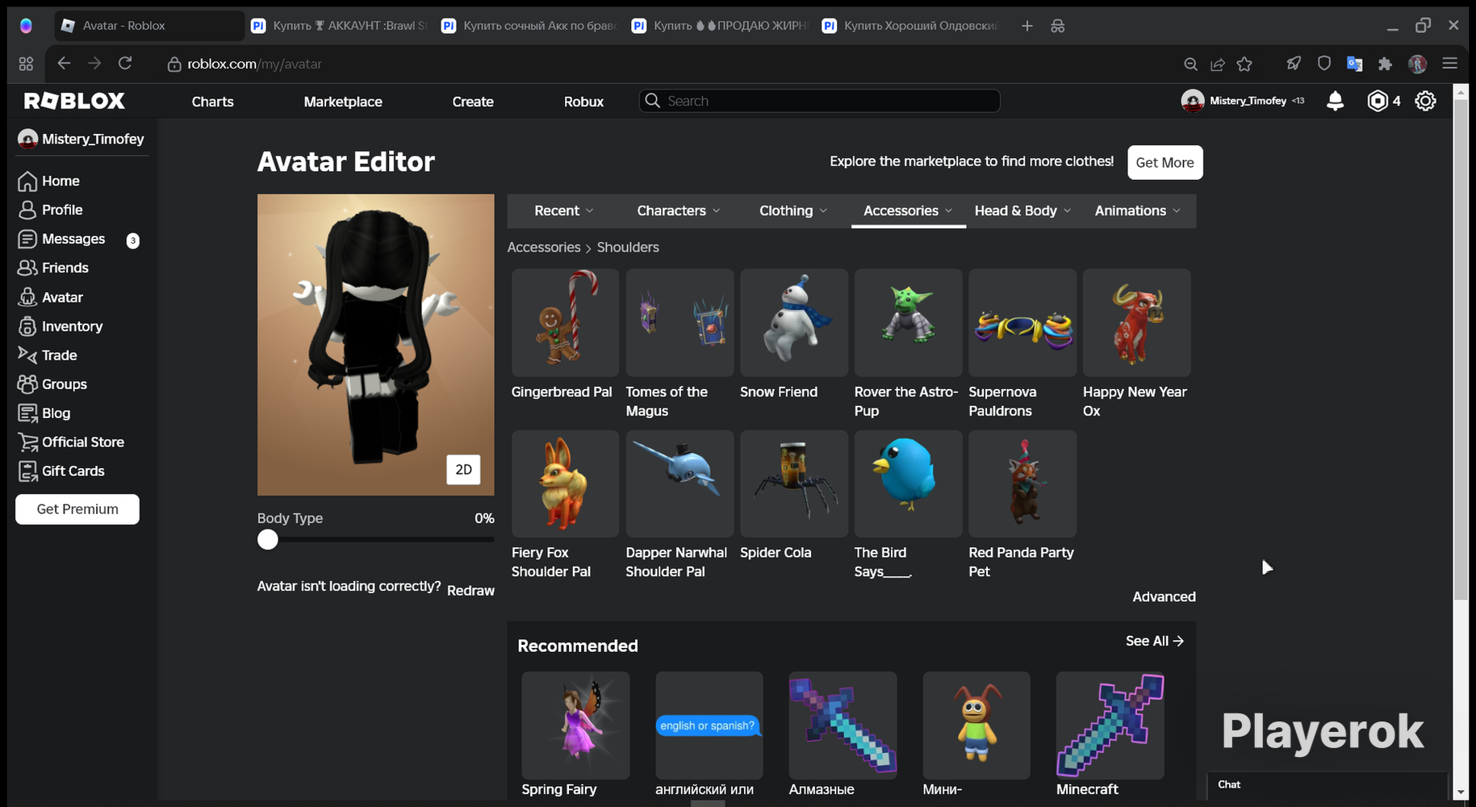
Task: Open the settings gear icon
Action: pos(1426,101)
